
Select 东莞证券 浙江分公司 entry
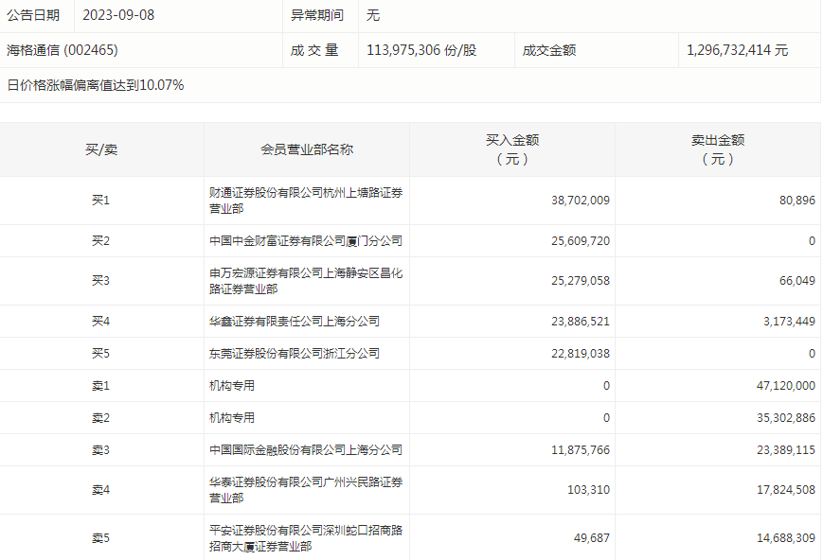[x=295, y=354]
